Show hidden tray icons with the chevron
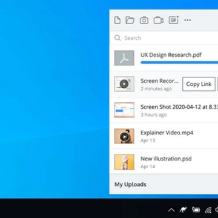This screenshot has width=218, height=218. tap(171, 210)
